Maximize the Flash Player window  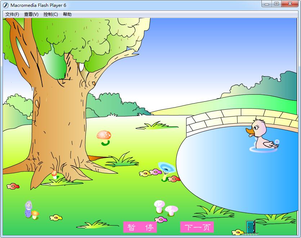277,4
